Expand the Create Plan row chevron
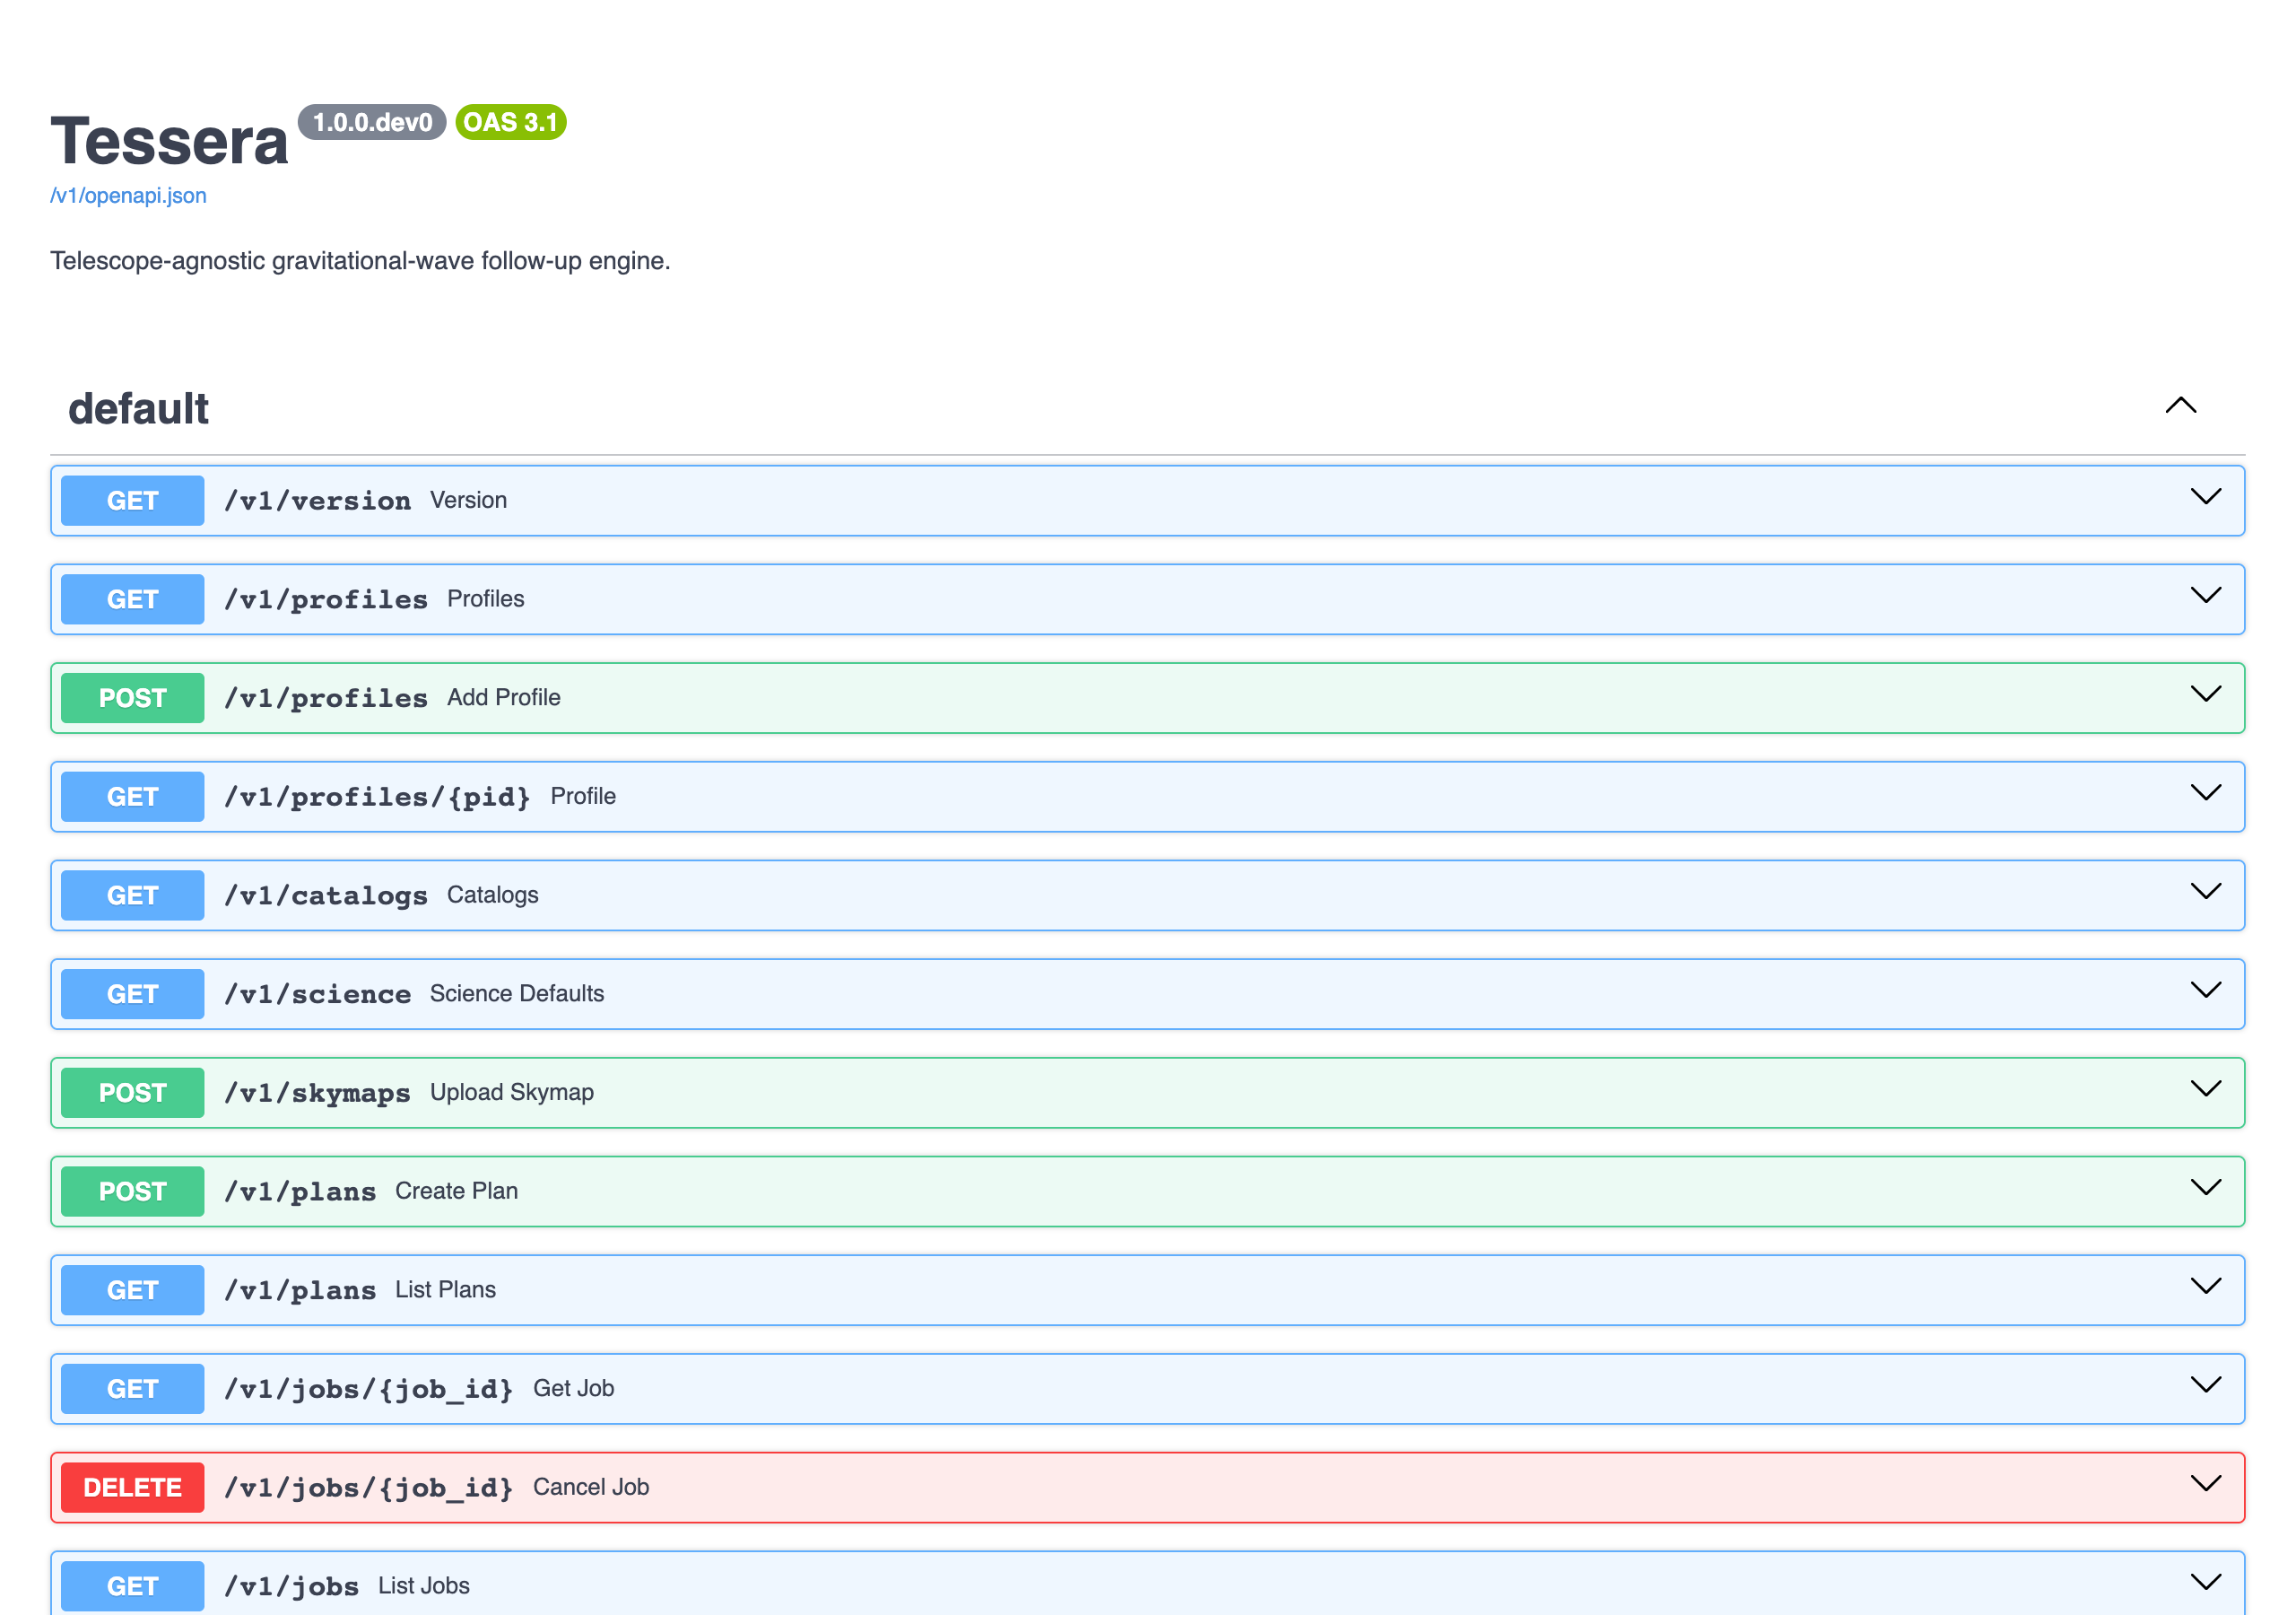The width and height of the screenshot is (2296, 1615). [2205, 1189]
